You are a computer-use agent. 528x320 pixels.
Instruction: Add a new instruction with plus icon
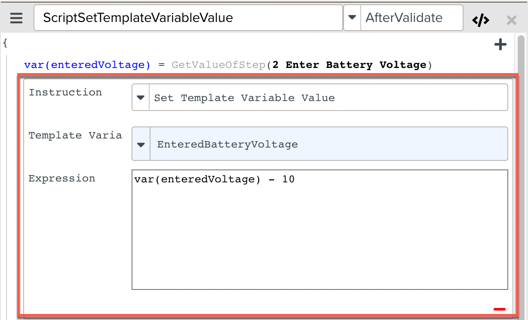click(500, 44)
